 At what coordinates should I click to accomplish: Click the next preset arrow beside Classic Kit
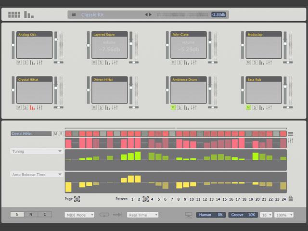pos(150,14)
